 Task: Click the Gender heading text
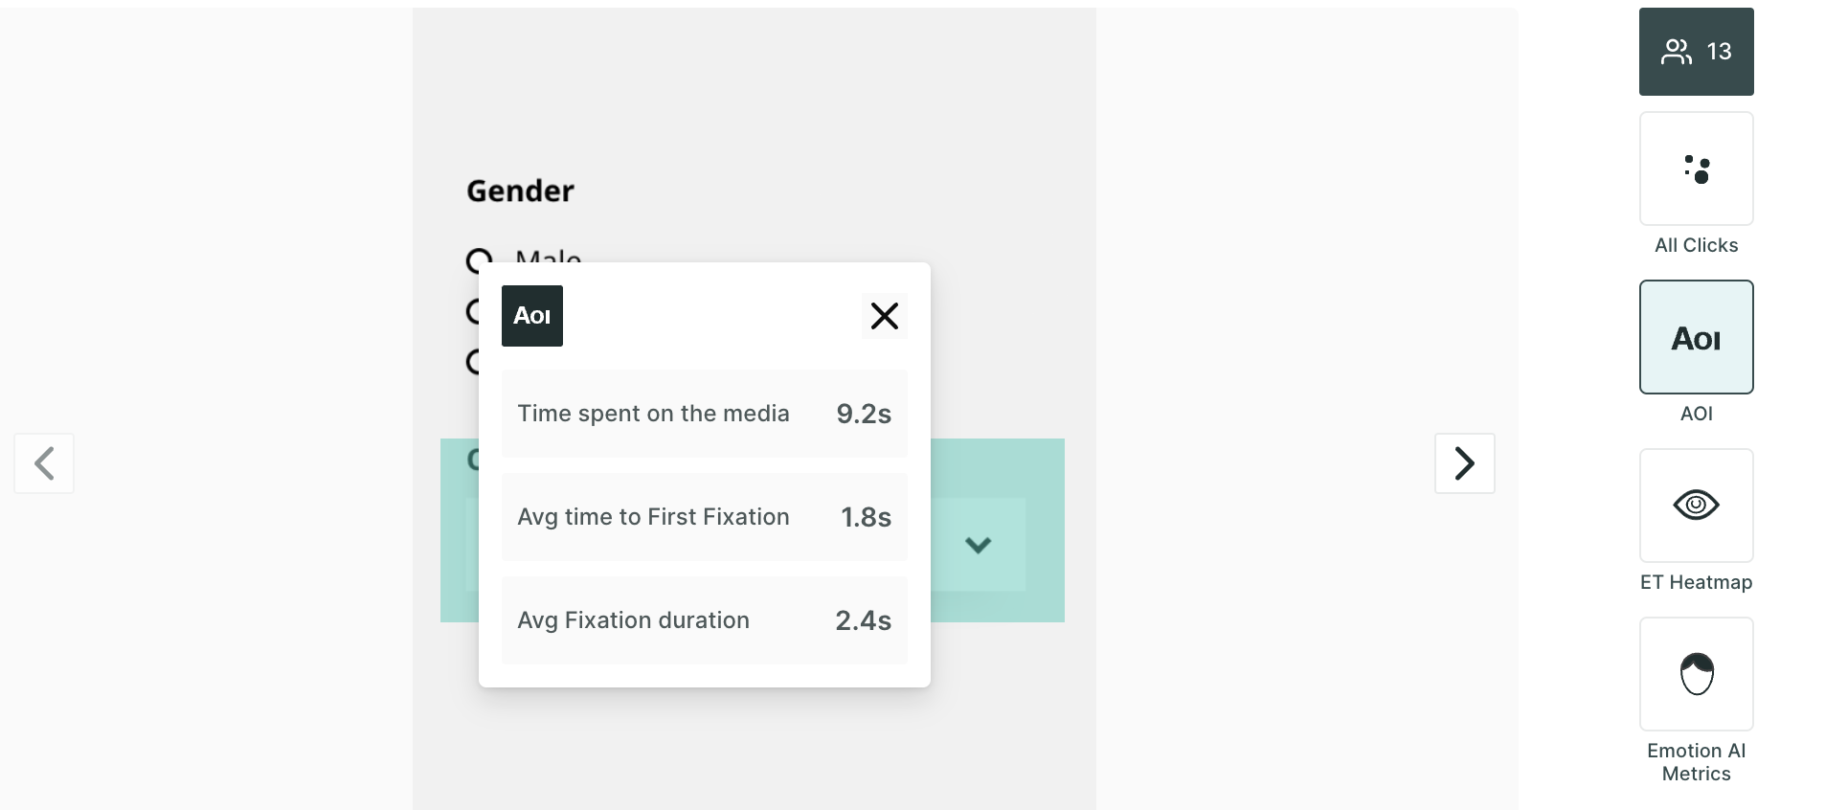[520, 191]
